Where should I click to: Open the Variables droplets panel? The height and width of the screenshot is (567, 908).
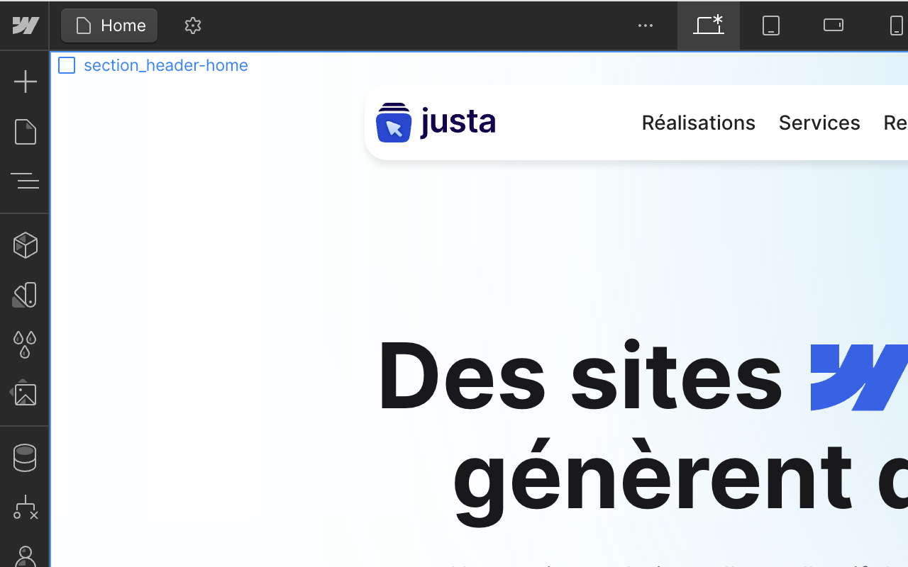25,344
